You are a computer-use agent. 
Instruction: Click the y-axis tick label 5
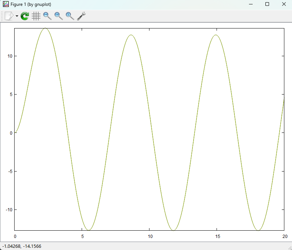tap(11, 95)
